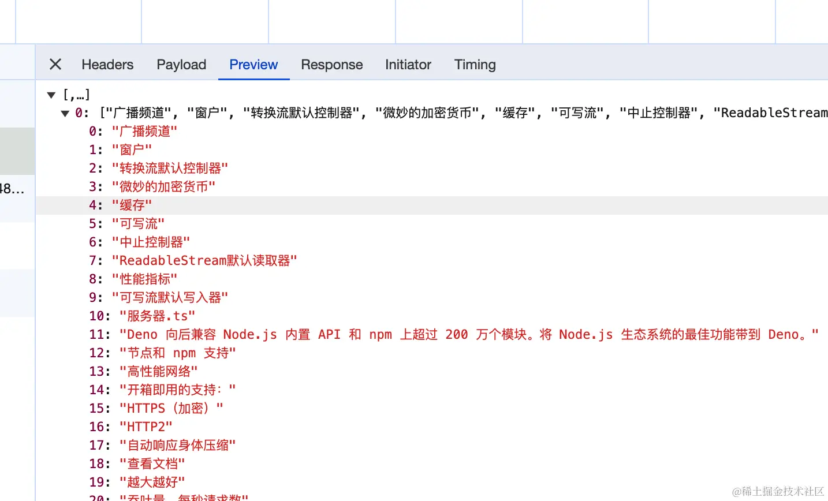
Task: Click the "自动响应身体压缩" value
Action: point(177,445)
